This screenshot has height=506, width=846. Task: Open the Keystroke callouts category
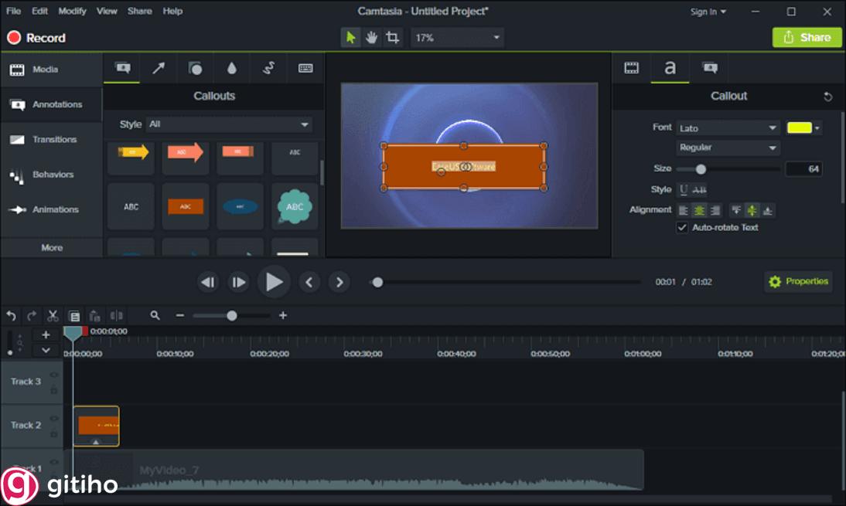tap(305, 68)
